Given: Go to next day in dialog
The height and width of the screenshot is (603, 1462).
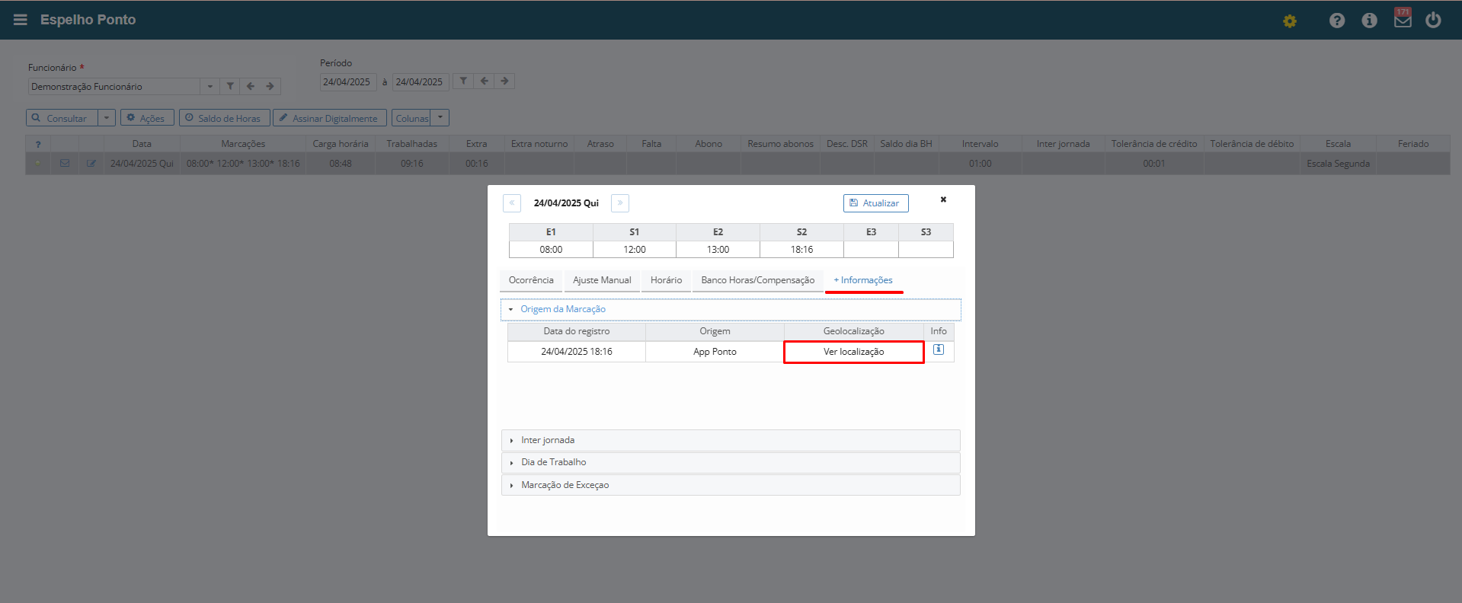Looking at the screenshot, I should pyautogui.click(x=620, y=203).
